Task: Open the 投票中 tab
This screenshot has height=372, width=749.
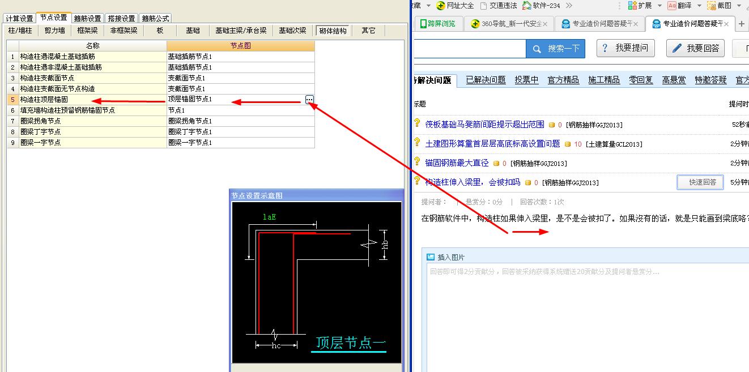Action: click(526, 80)
